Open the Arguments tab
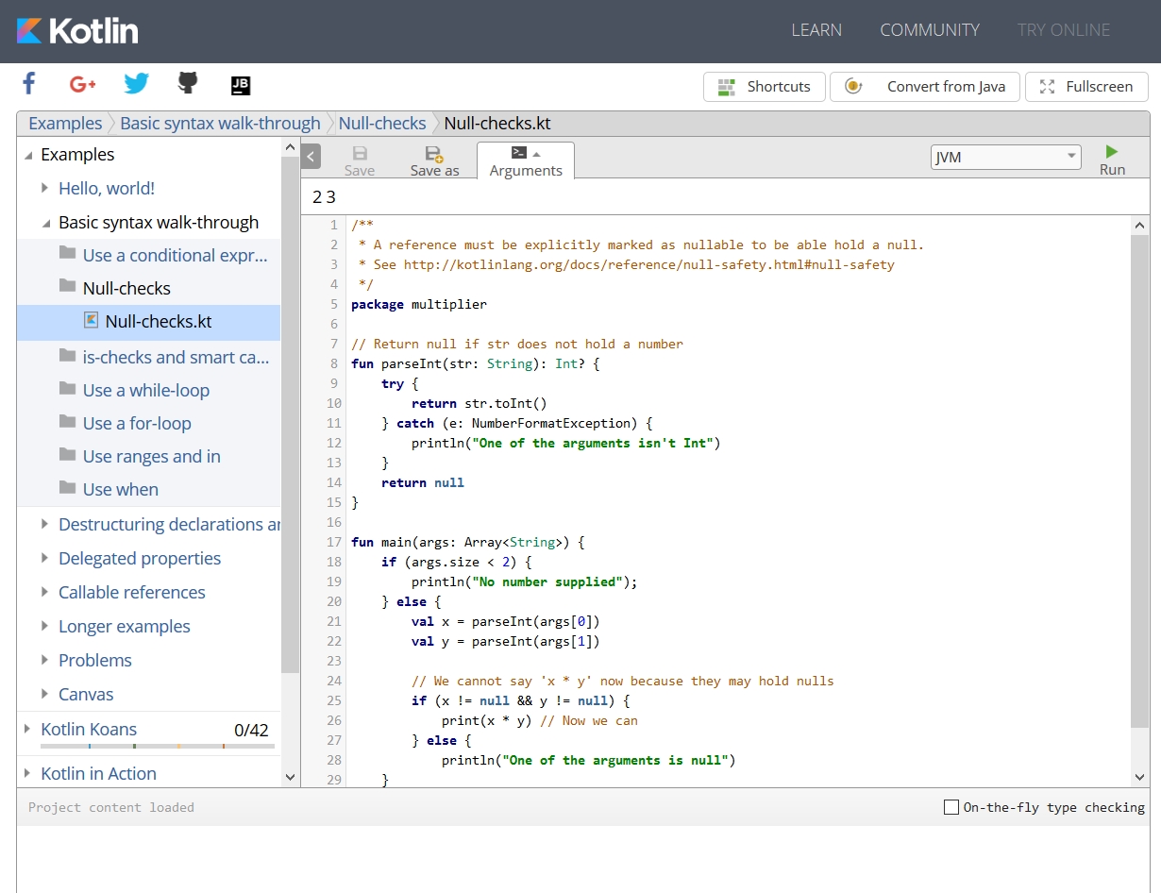 pyautogui.click(x=526, y=161)
